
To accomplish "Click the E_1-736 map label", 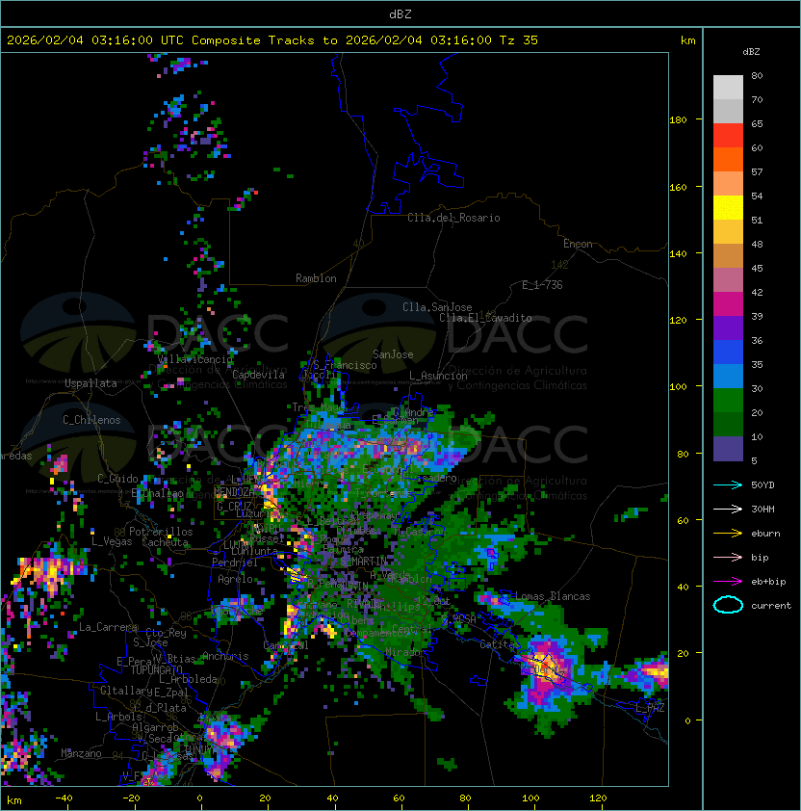I will point(542,285).
